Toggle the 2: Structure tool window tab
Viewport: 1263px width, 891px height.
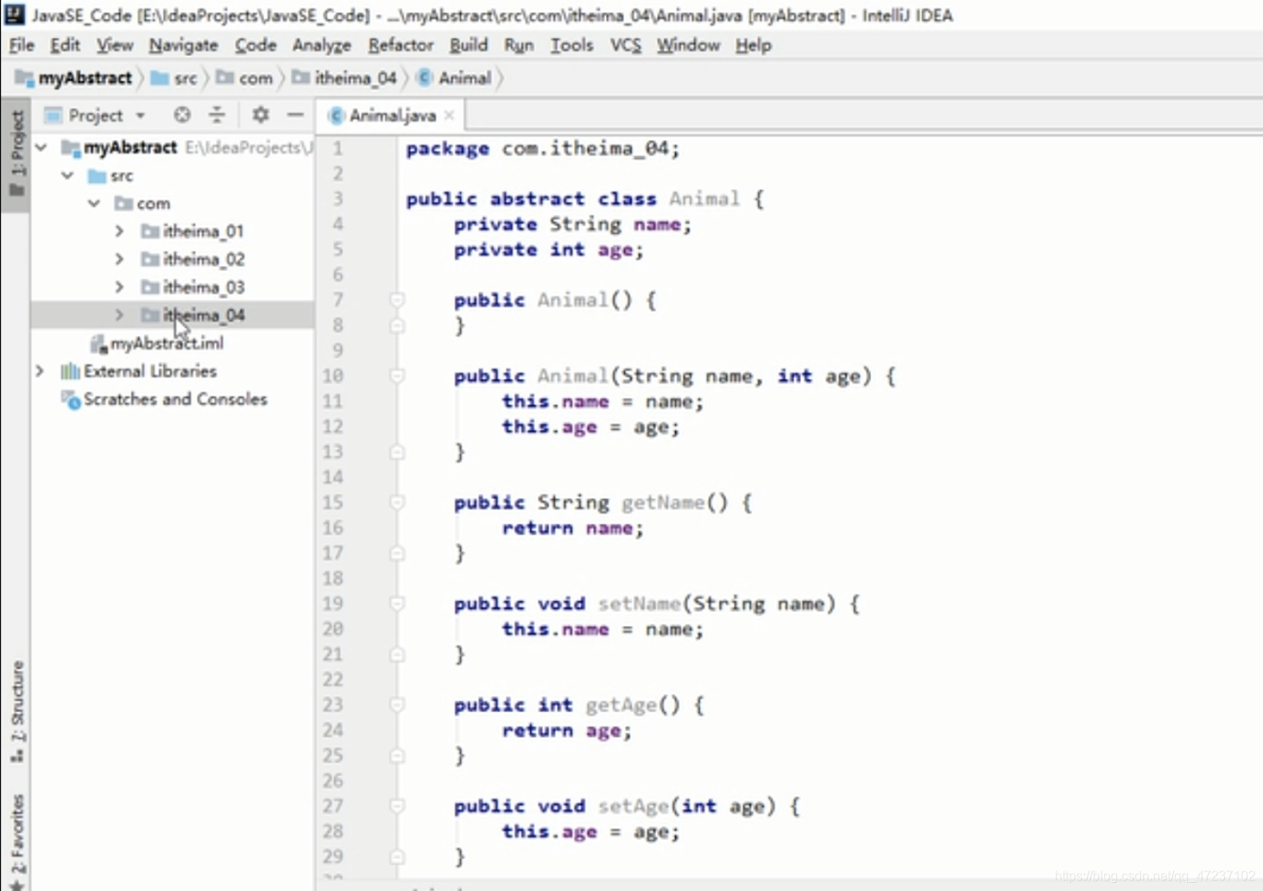click(16, 711)
